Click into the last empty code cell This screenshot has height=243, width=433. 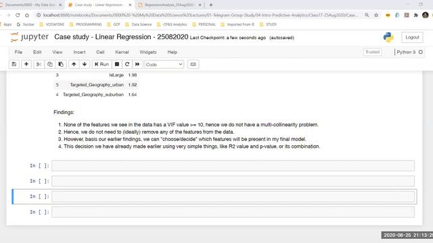tap(233, 212)
